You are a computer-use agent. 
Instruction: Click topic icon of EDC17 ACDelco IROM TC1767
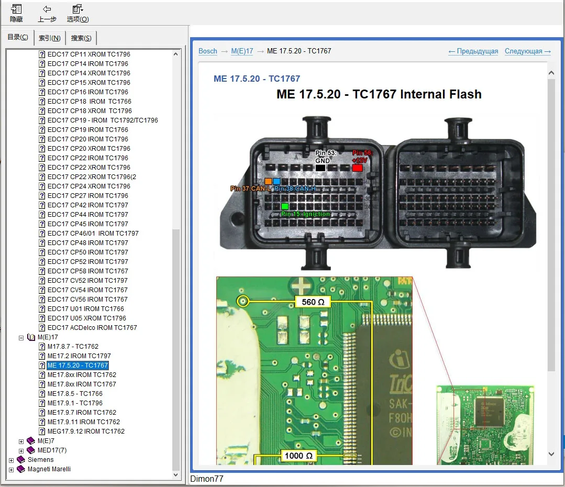coord(42,328)
